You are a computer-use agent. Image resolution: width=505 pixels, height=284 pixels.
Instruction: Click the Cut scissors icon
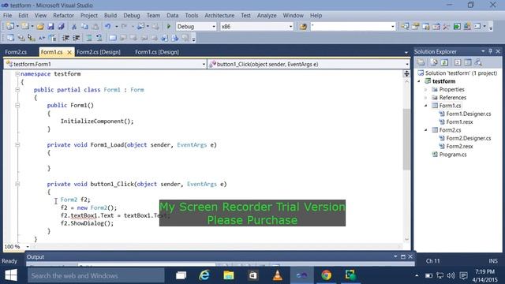(74, 26)
